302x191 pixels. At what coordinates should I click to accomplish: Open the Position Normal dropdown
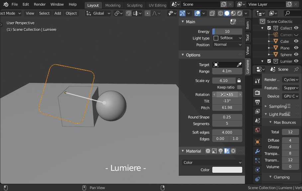click(x=227, y=44)
